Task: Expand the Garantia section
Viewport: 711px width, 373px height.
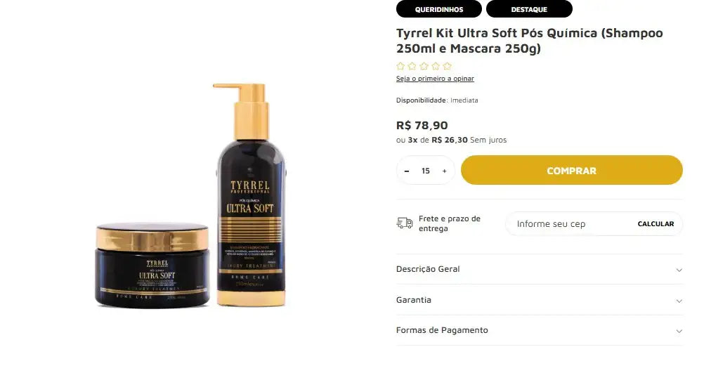Action: (539, 300)
